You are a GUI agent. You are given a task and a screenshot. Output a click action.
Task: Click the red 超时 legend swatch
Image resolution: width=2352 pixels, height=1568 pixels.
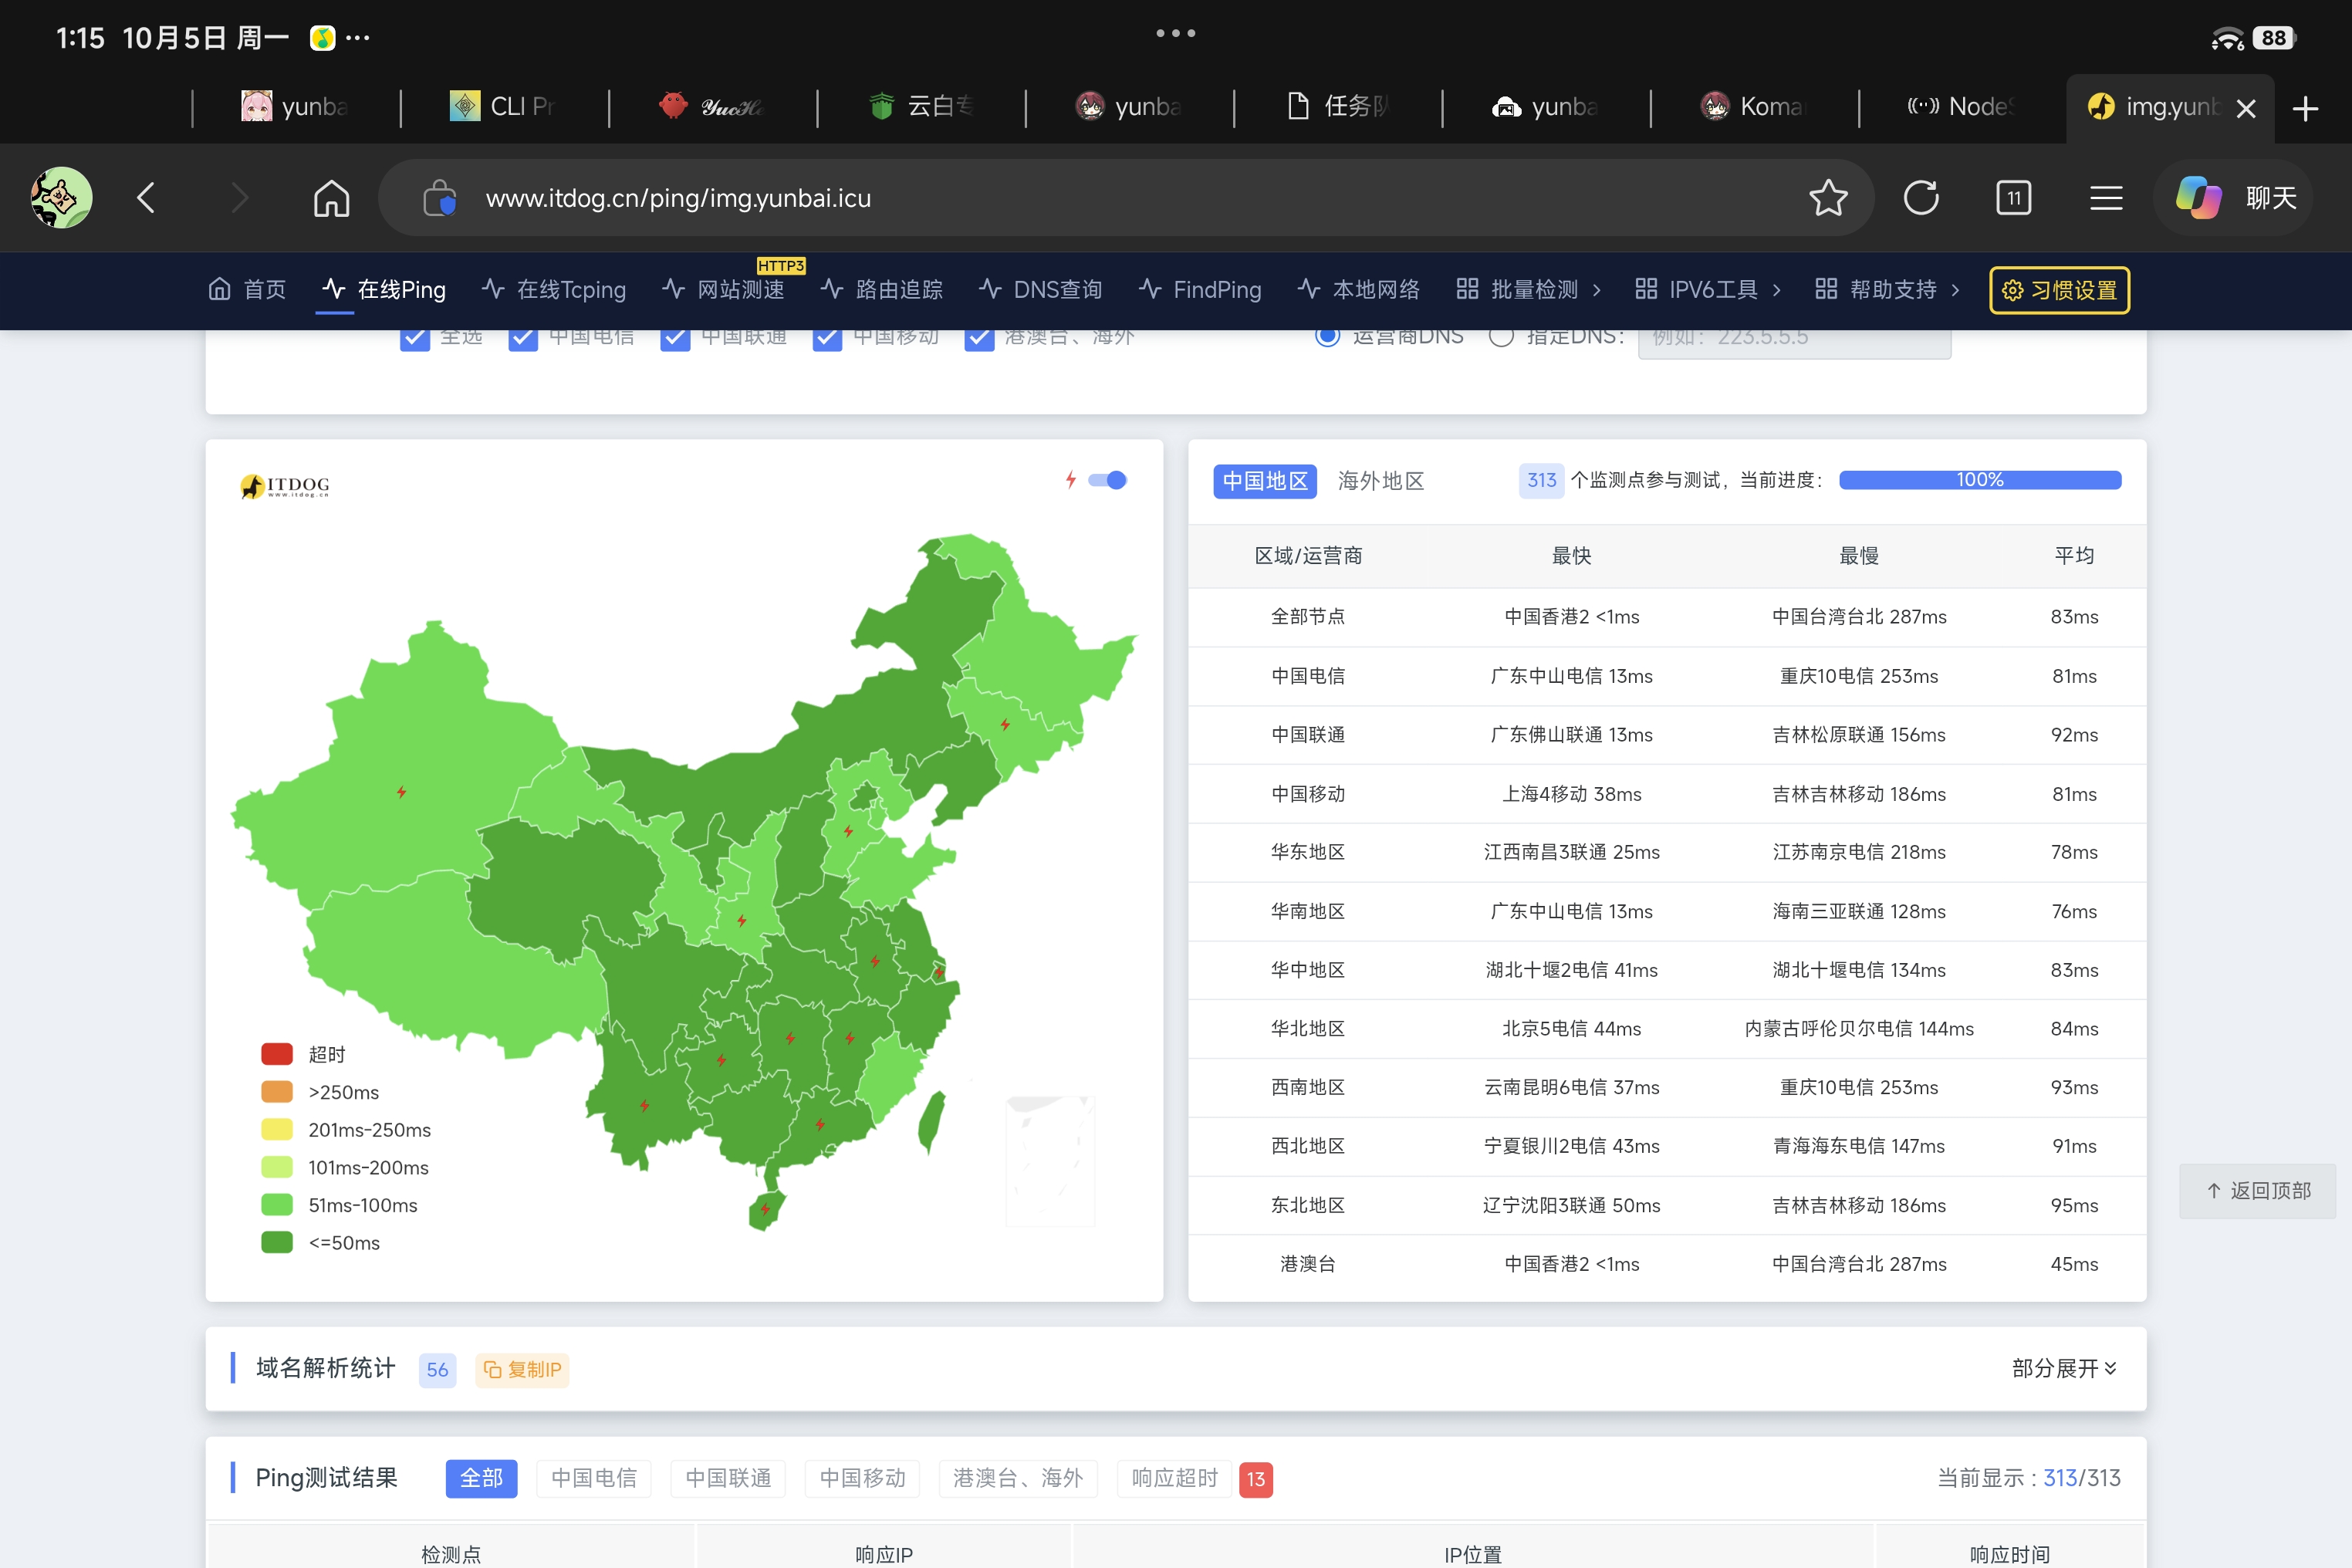277,1054
